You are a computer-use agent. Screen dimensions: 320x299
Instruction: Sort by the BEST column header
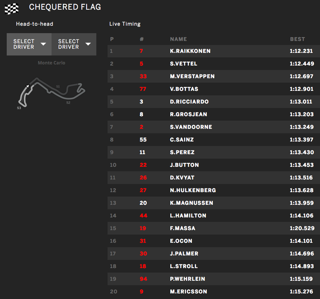pos(297,39)
